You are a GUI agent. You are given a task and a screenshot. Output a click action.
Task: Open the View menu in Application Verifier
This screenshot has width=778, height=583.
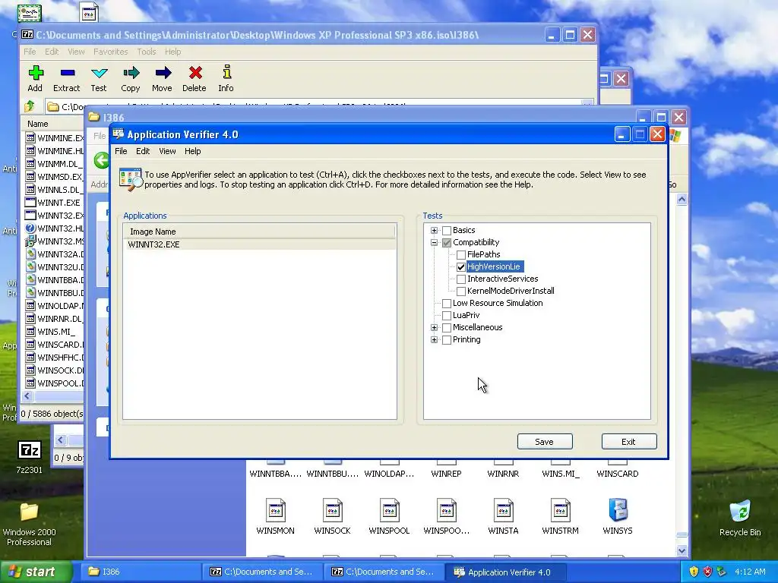click(167, 151)
